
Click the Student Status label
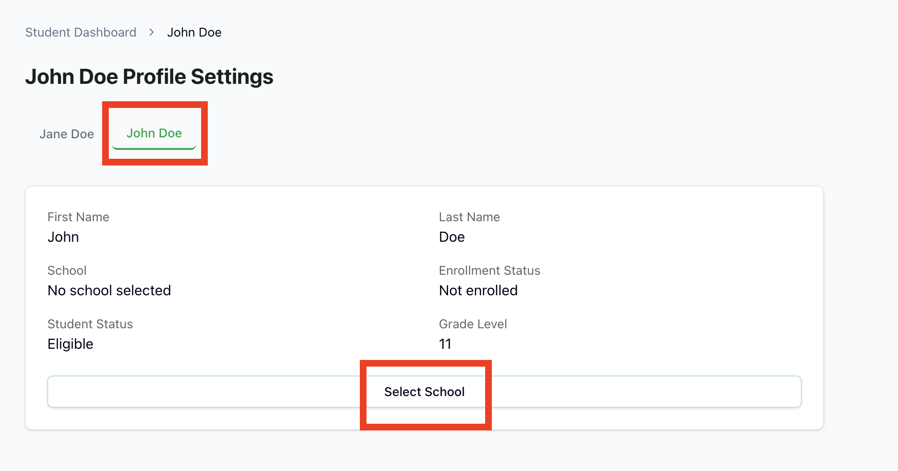pos(90,324)
